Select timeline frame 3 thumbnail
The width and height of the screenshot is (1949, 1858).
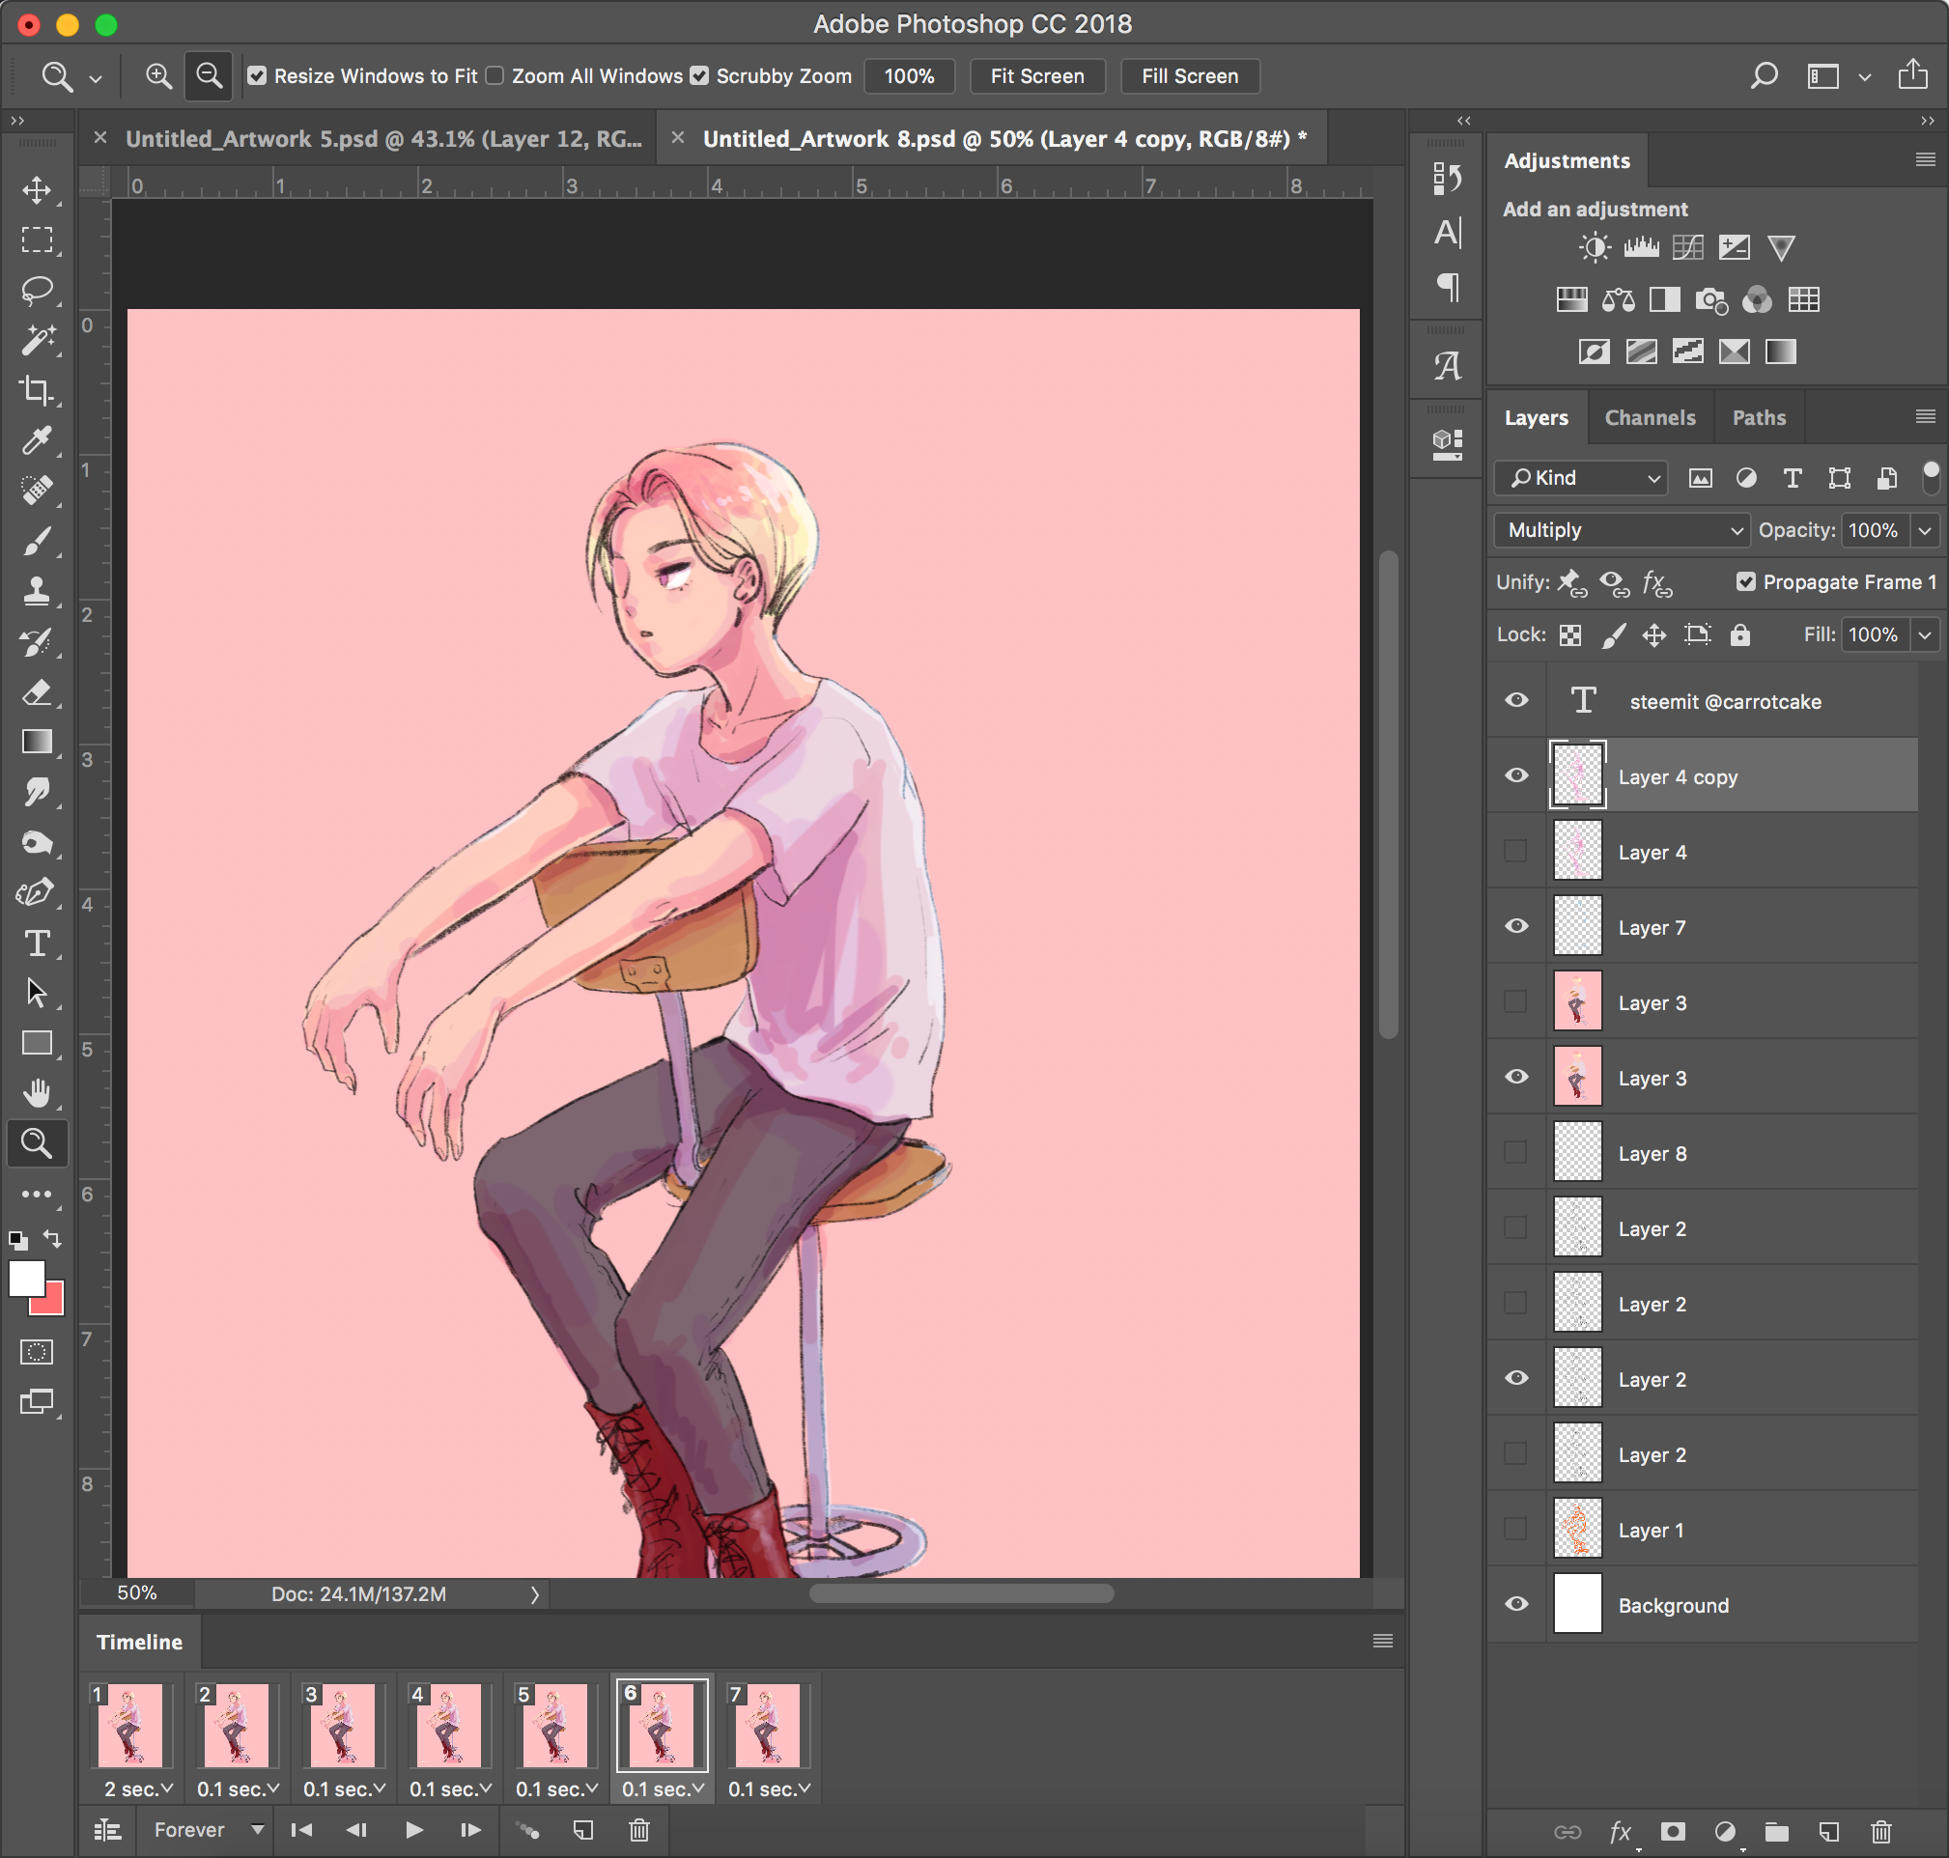[x=343, y=1725]
